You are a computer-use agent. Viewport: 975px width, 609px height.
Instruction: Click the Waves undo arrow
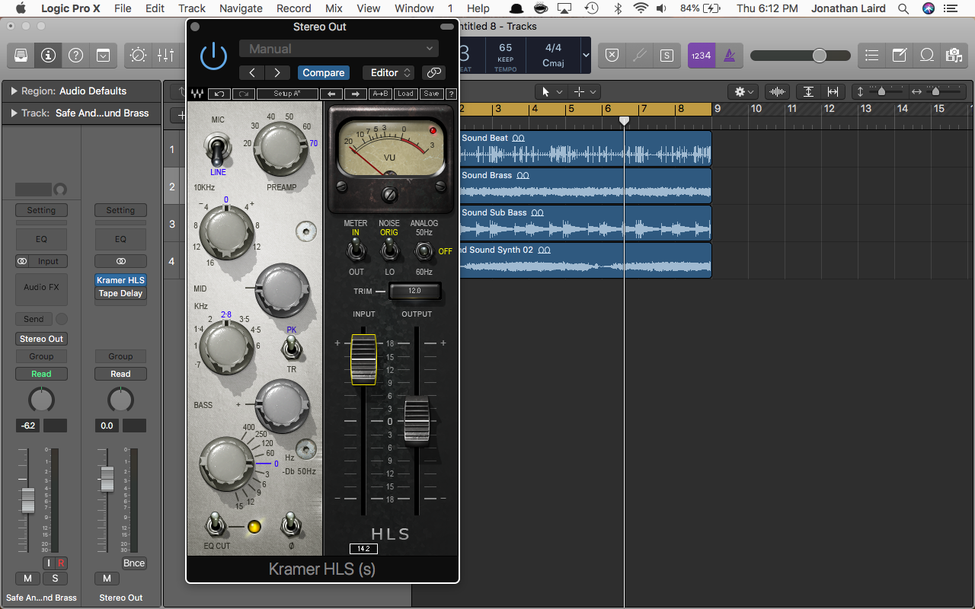click(219, 94)
